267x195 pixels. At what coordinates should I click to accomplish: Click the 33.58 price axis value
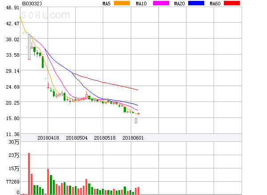tap(12, 55)
